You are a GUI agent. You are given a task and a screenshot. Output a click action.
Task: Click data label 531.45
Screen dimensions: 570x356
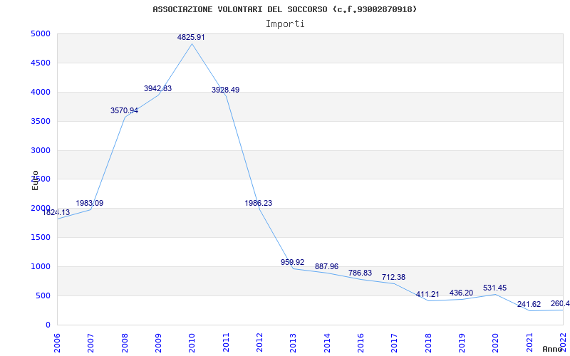pyautogui.click(x=494, y=288)
